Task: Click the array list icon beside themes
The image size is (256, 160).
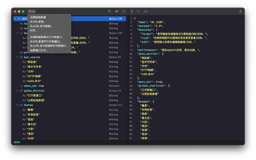Action: 21,105
